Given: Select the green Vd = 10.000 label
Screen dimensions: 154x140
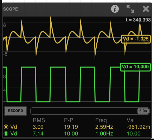Looking at the screenshot, I should tap(135, 67).
